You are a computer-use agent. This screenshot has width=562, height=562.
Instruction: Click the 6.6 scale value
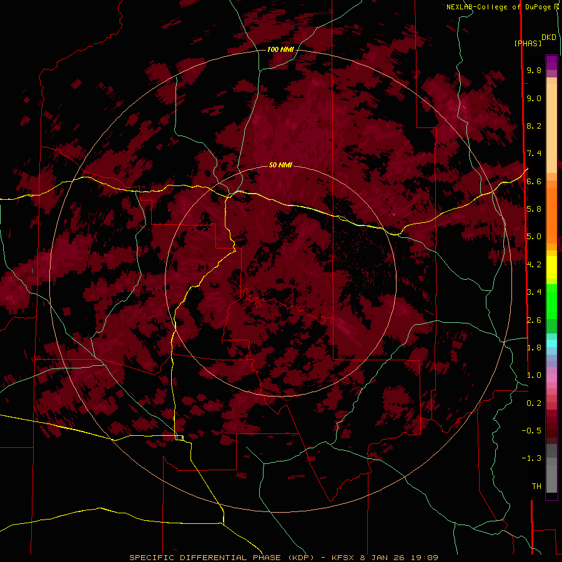534,181
